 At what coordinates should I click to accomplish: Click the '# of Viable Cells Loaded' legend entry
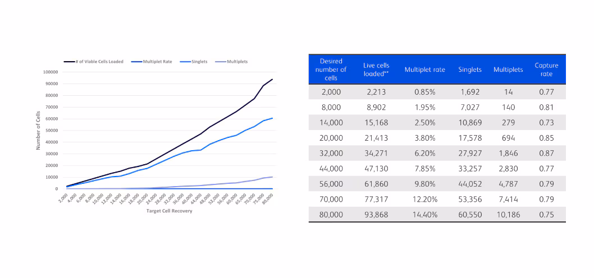coord(100,62)
